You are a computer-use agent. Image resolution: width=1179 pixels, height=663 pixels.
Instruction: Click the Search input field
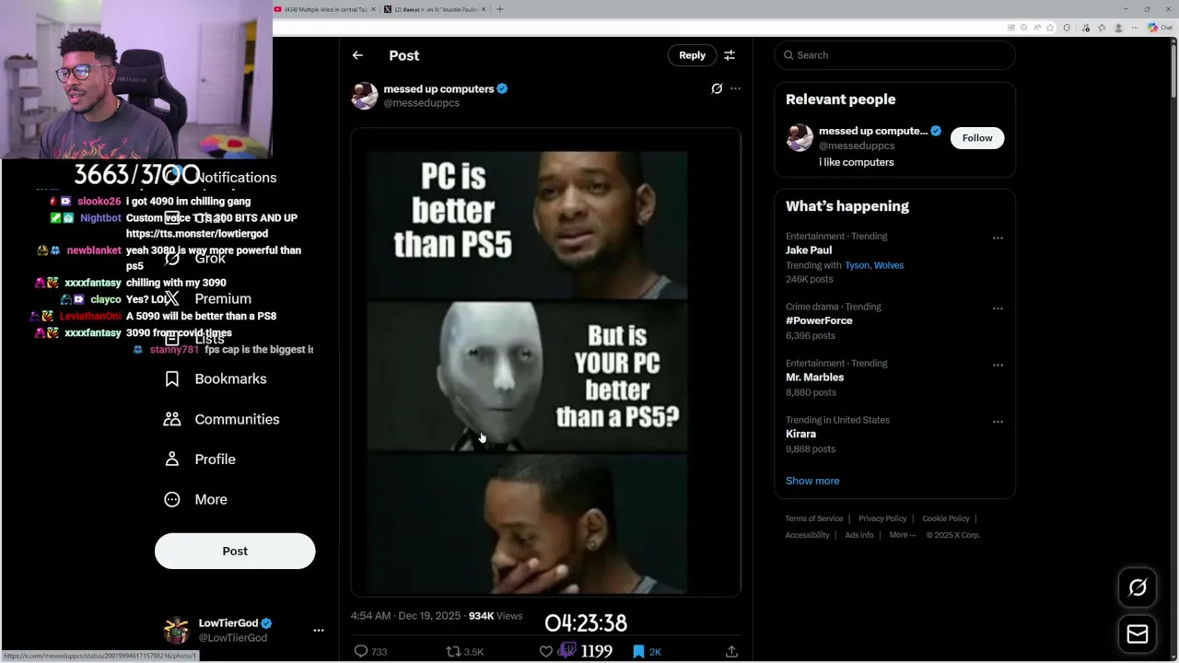[895, 55]
